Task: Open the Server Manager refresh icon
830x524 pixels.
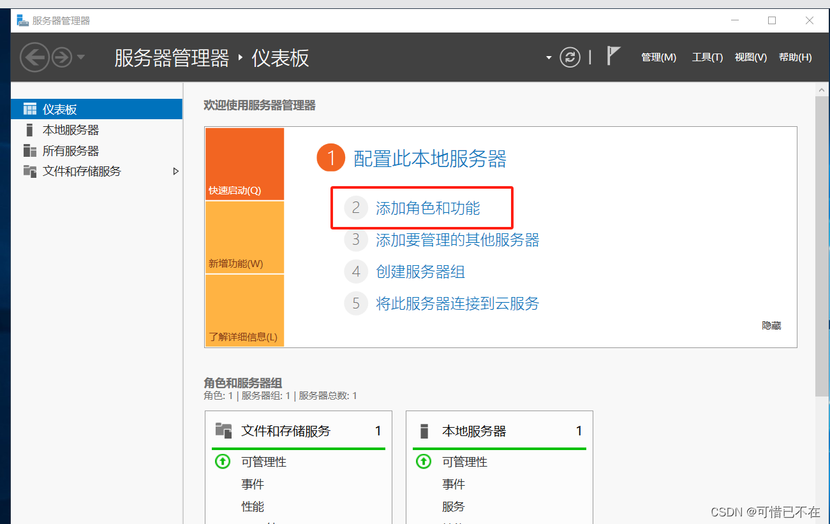Action: (x=570, y=57)
